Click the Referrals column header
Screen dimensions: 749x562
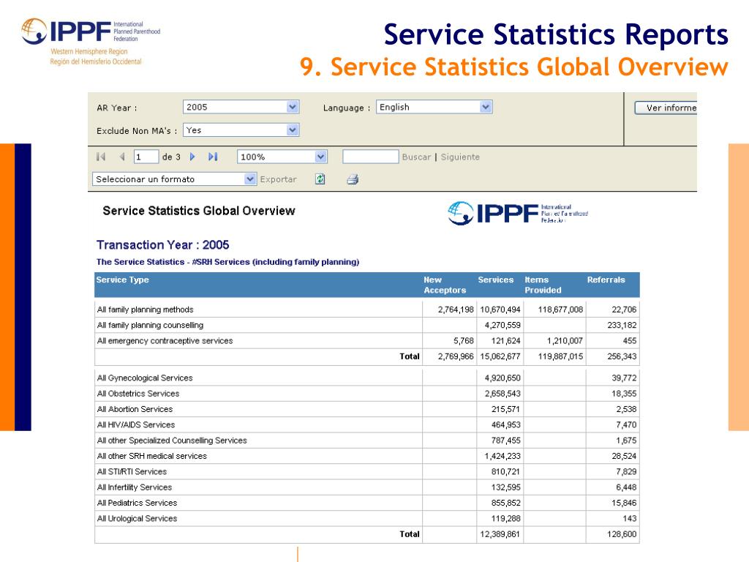pyautogui.click(x=606, y=280)
